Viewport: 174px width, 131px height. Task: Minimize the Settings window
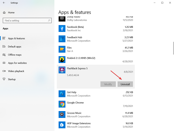155,3
